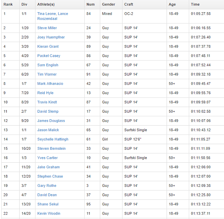Click the Div column header
Viewport: 224px width, 219px height.
(x=24, y=5)
